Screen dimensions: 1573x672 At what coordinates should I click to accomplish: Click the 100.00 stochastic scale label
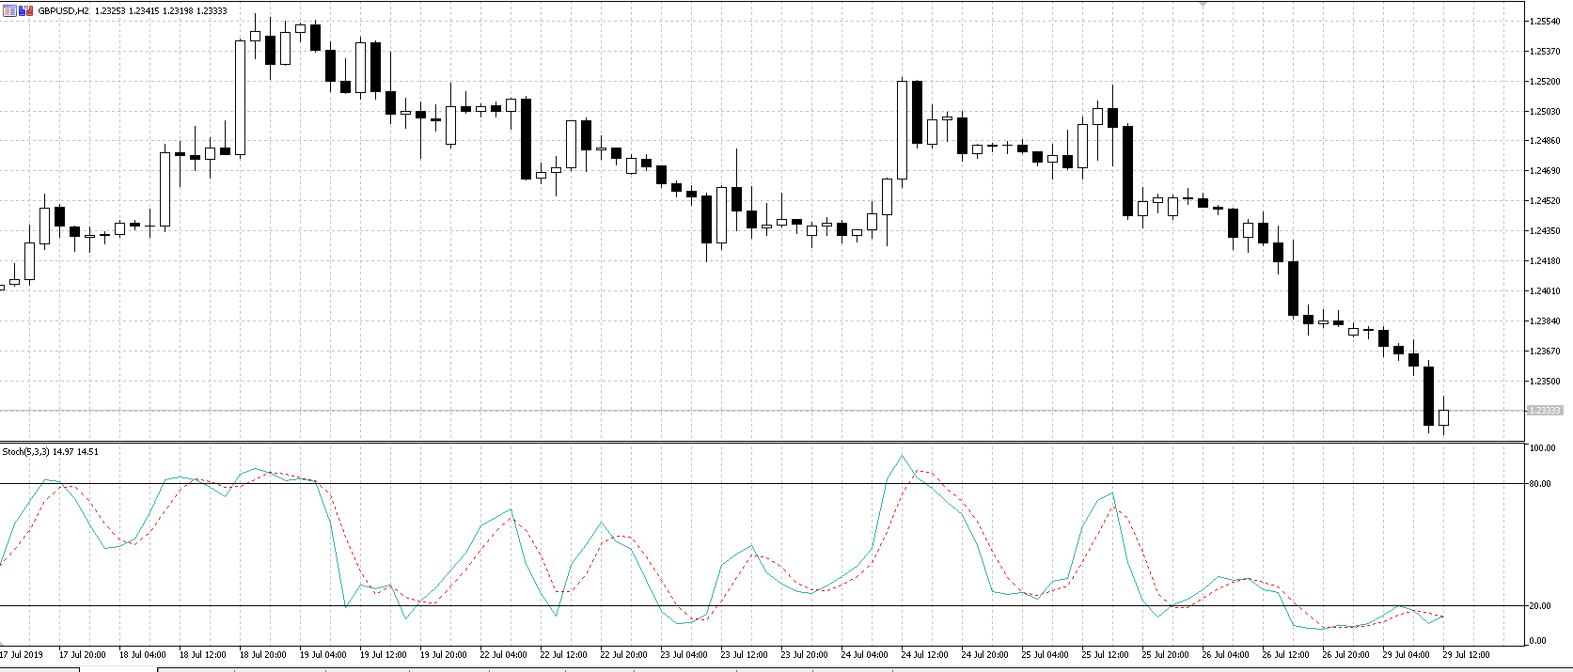[1542, 448]
